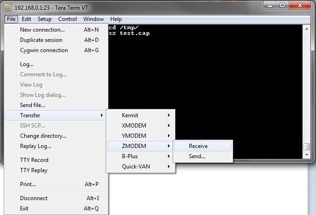316x215 pixels.
Task: Choose Exit from File menu
Action: click(x=56, y=208)
